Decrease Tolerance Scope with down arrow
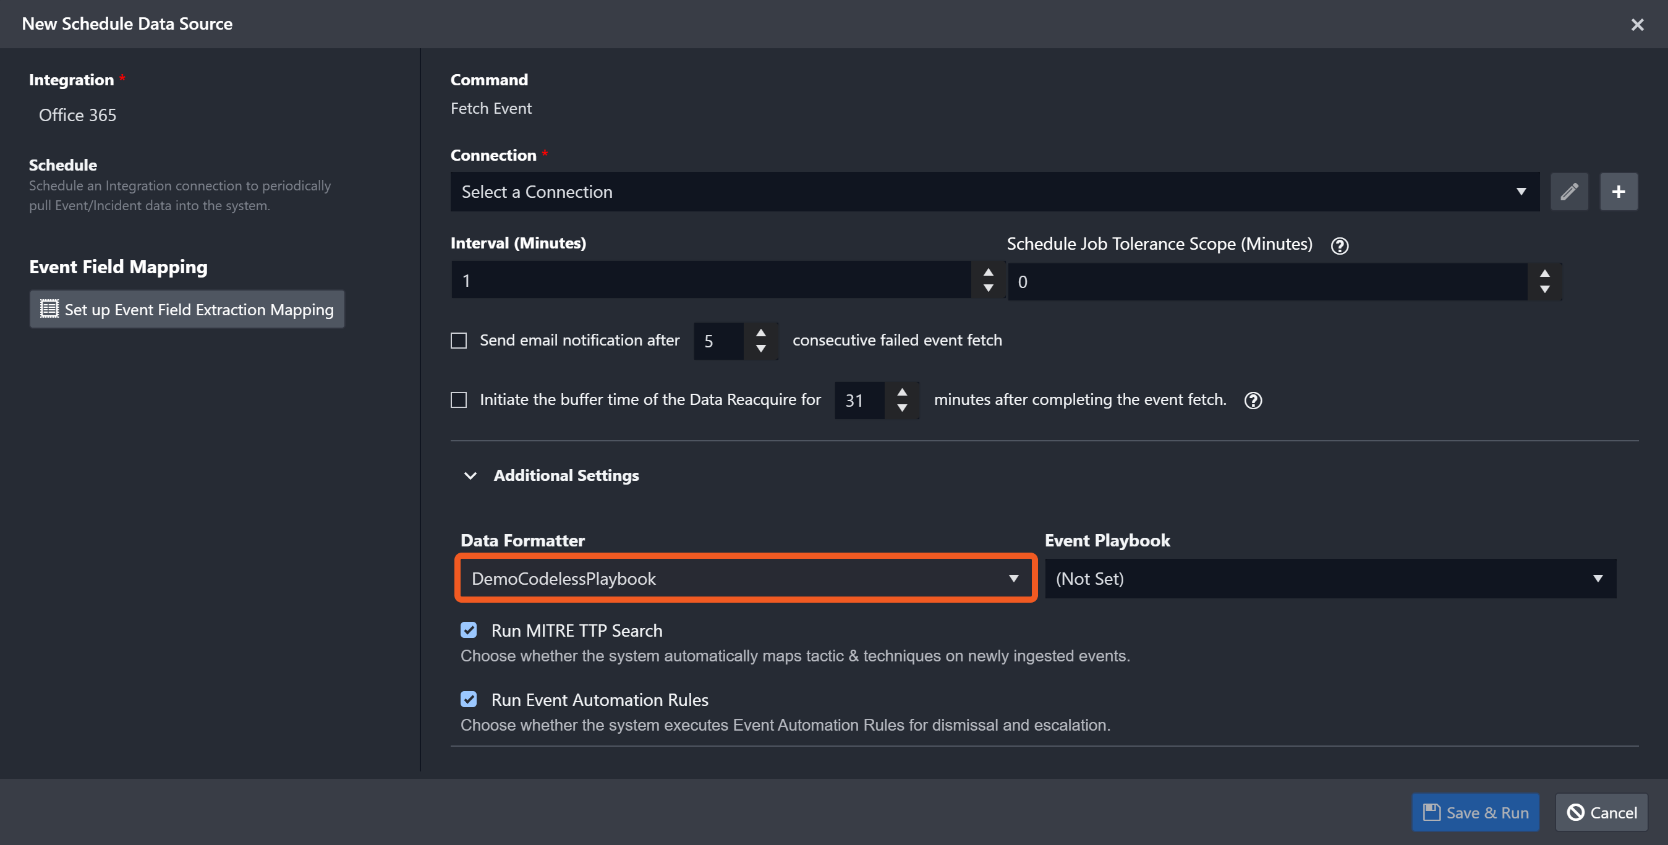This screenshot has height=845, width=1668. 1544,289
